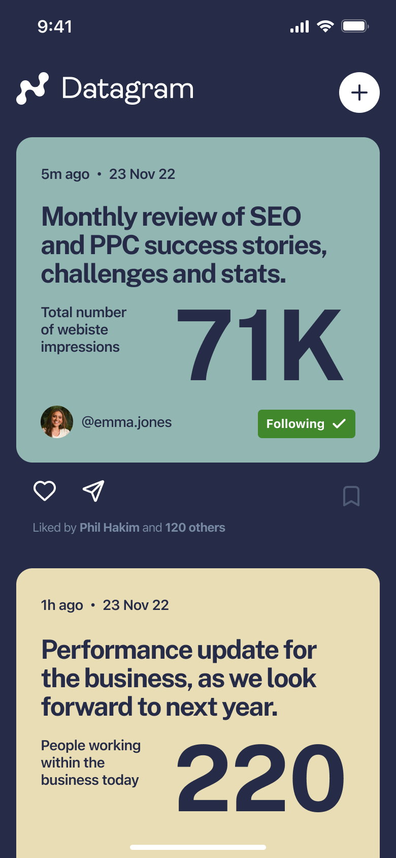Viewport: 396px width, 858px height.
Task: Tap the 1h ago timestamp on the update post
Action: tap(61, 605)
